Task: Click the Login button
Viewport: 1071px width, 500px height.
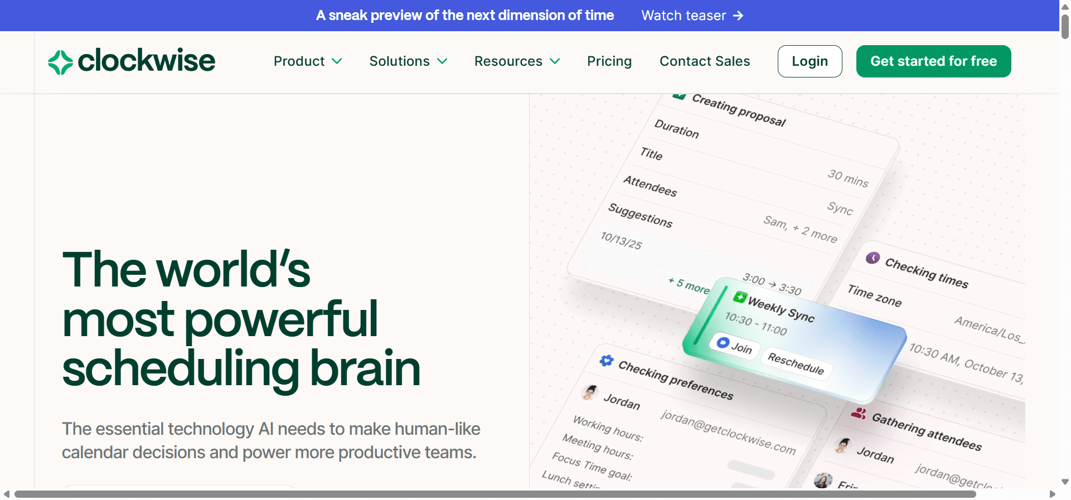Action: tap(810, 61)
